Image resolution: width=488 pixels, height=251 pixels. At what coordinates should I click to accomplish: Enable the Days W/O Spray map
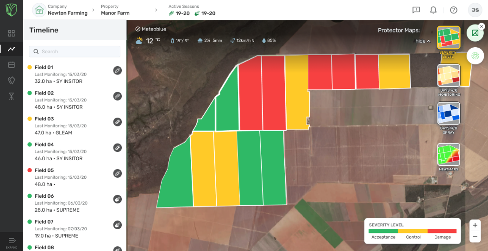point(449,114)
